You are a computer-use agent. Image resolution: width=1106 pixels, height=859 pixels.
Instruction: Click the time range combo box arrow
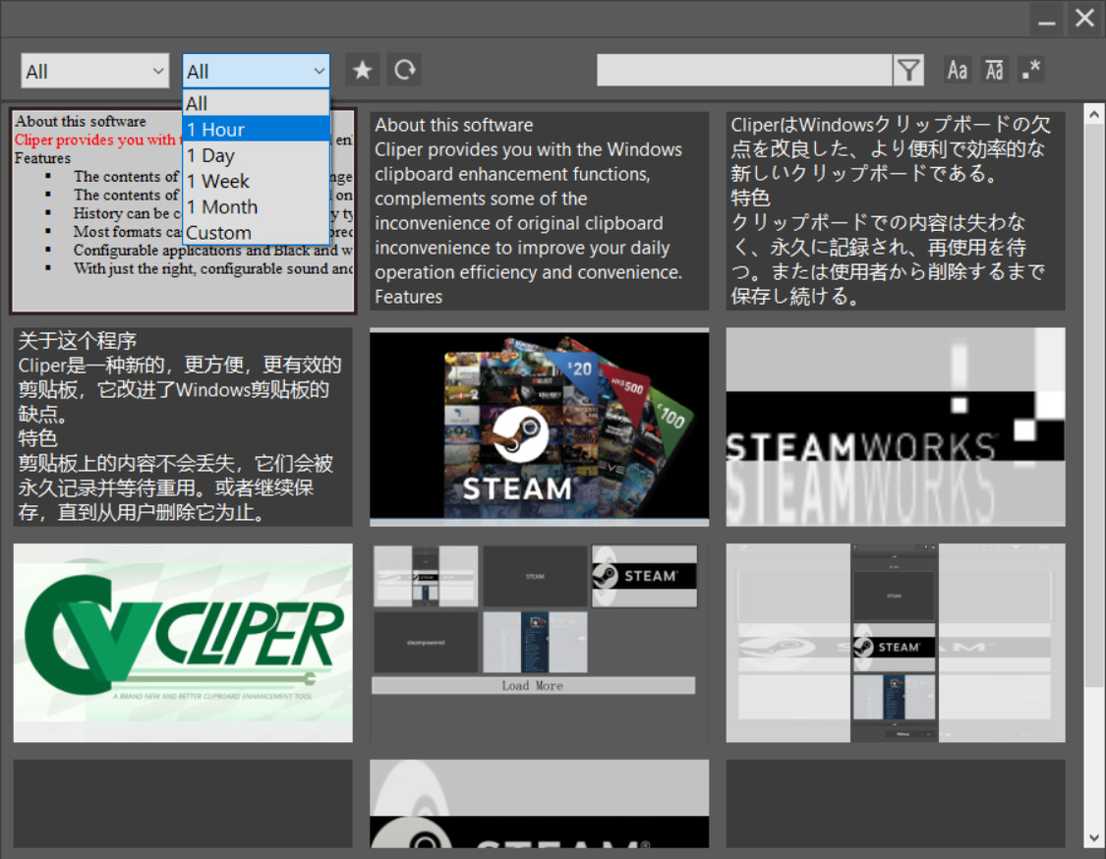(319, 71)
